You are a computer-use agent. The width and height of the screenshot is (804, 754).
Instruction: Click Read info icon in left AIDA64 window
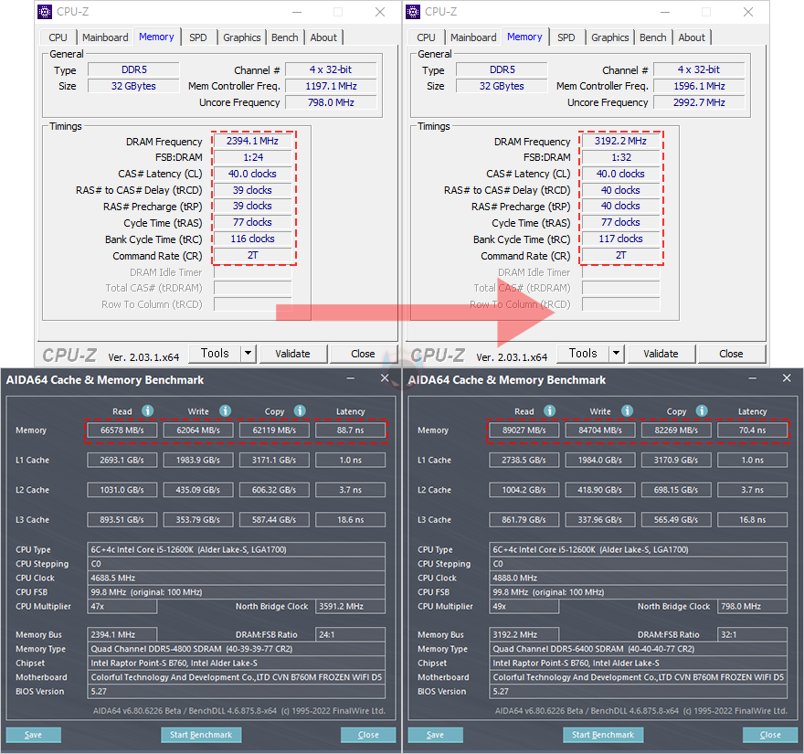[148, 411]
